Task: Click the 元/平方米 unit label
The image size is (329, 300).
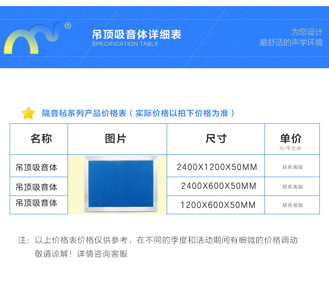Action: pos(290,148)
